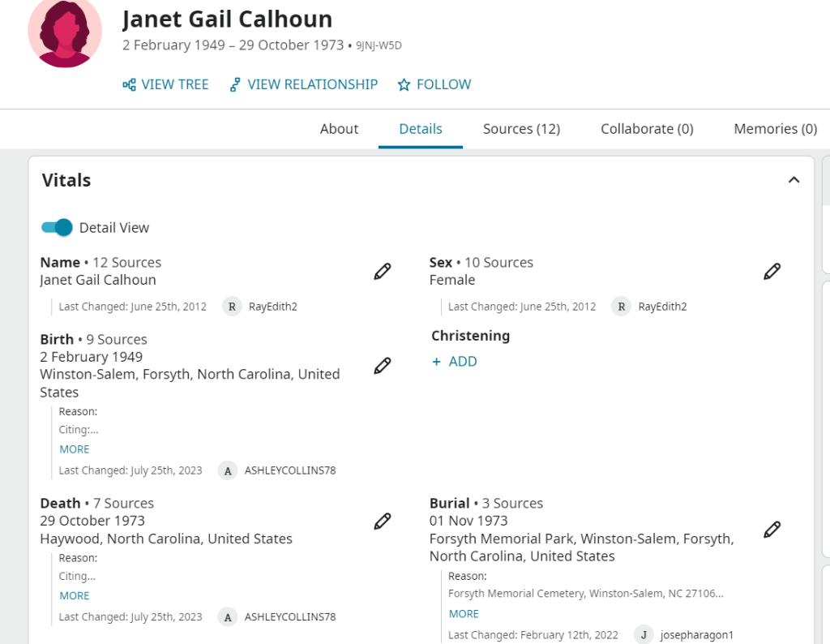This screenshot has width=830, height=644.
Task: Click the View Tree icon
Action: tap(130, 84)
